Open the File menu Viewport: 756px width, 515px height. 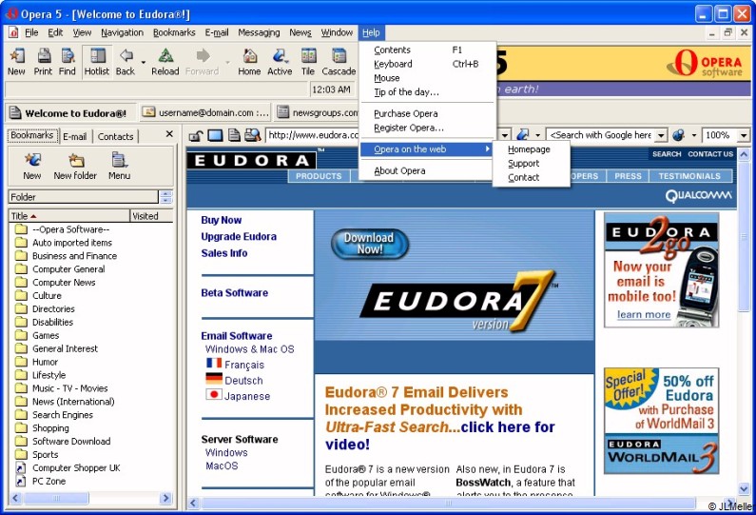(31, 32)
